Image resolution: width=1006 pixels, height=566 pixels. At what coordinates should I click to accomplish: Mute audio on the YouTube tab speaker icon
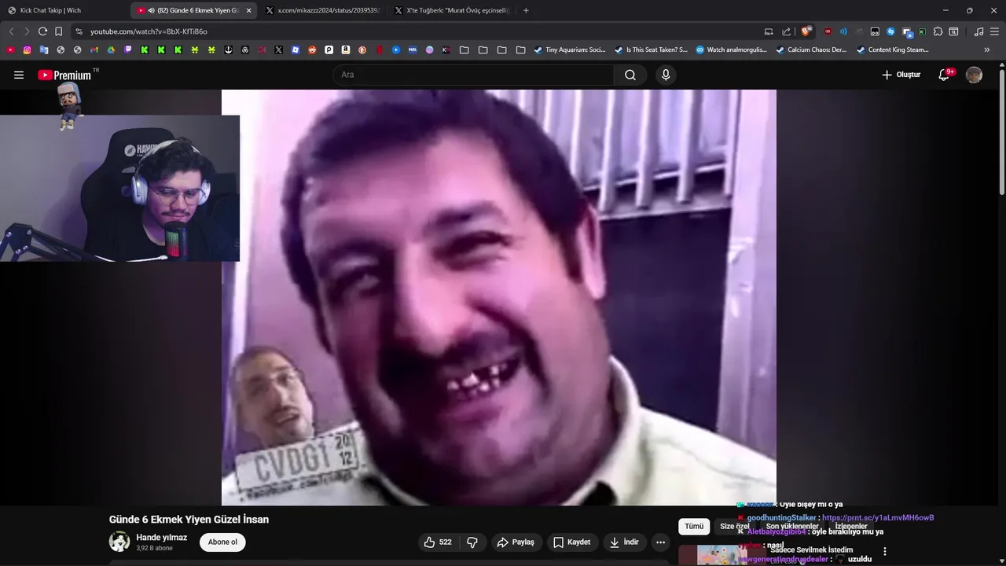click(x=151, y=10)
